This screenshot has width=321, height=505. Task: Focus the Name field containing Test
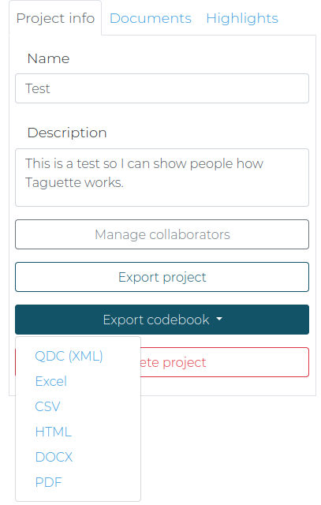pyautogui.click(x=162, y=88)
